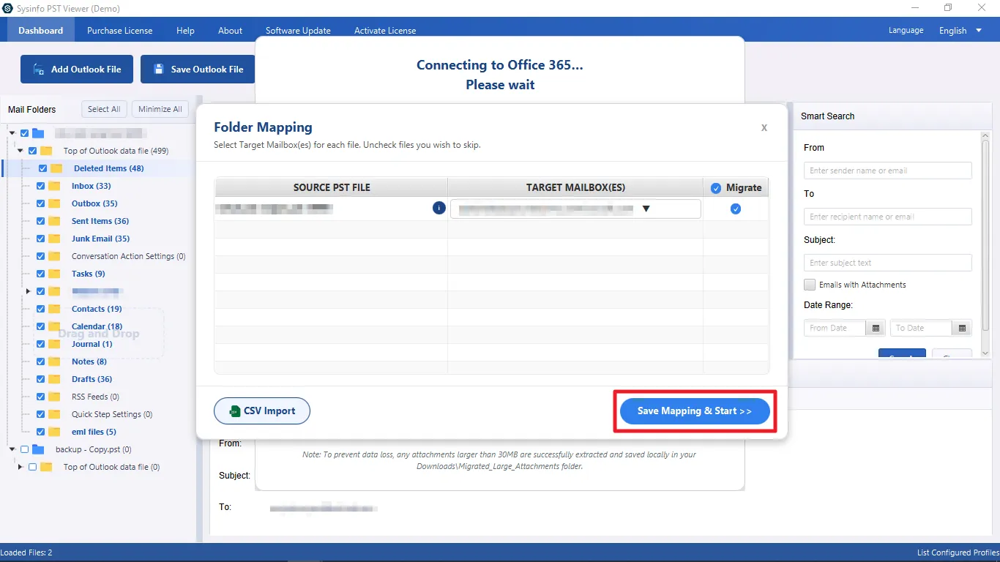Image resolution: width=1000 pixels, height=562 pixels.
Task: Open the About menu
Action: 230,31
